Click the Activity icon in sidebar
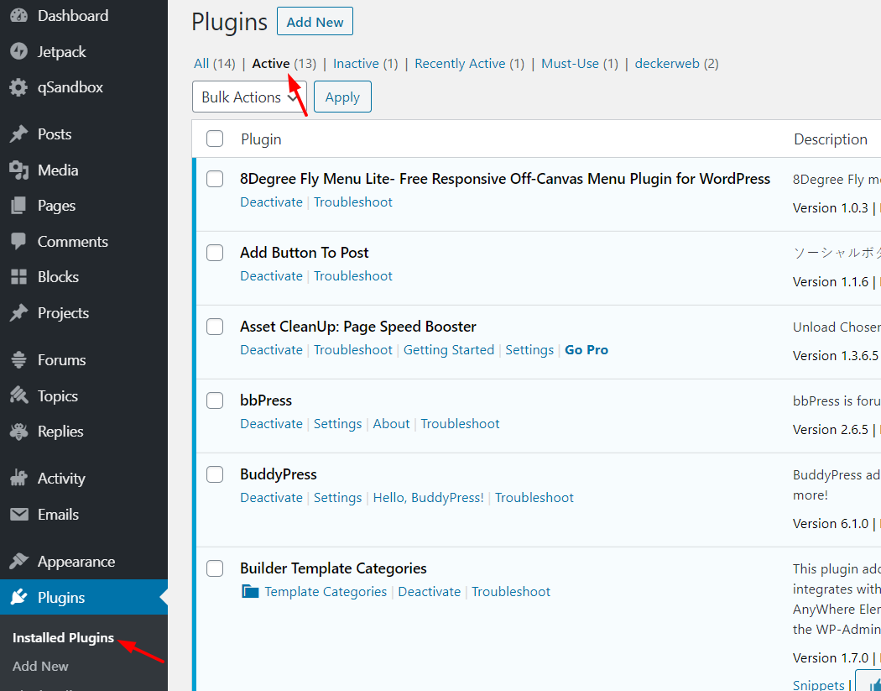 pyautogui.click(x=18, y=479)
